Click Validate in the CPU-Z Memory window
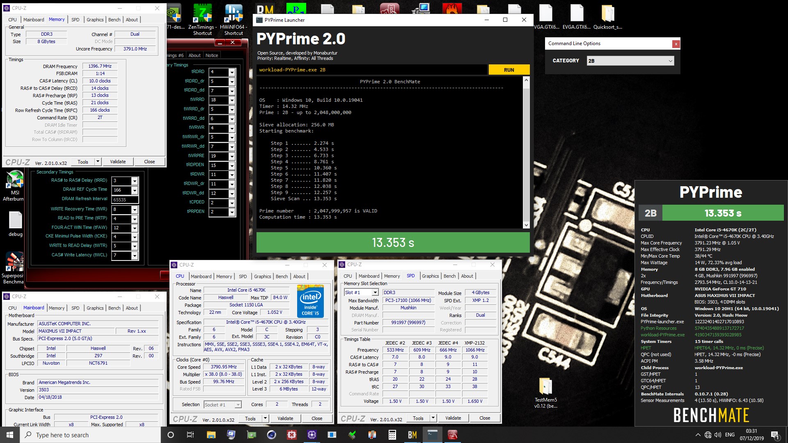Viewport: 788px width, 443px height. pyautogui.click(x=118, y=162)
